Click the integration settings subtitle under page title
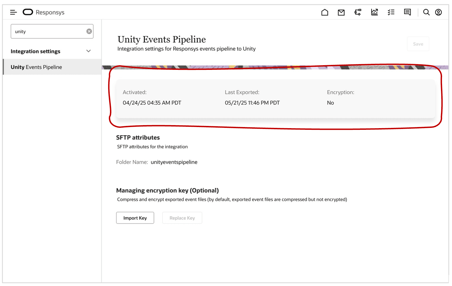 pos(187,49)
